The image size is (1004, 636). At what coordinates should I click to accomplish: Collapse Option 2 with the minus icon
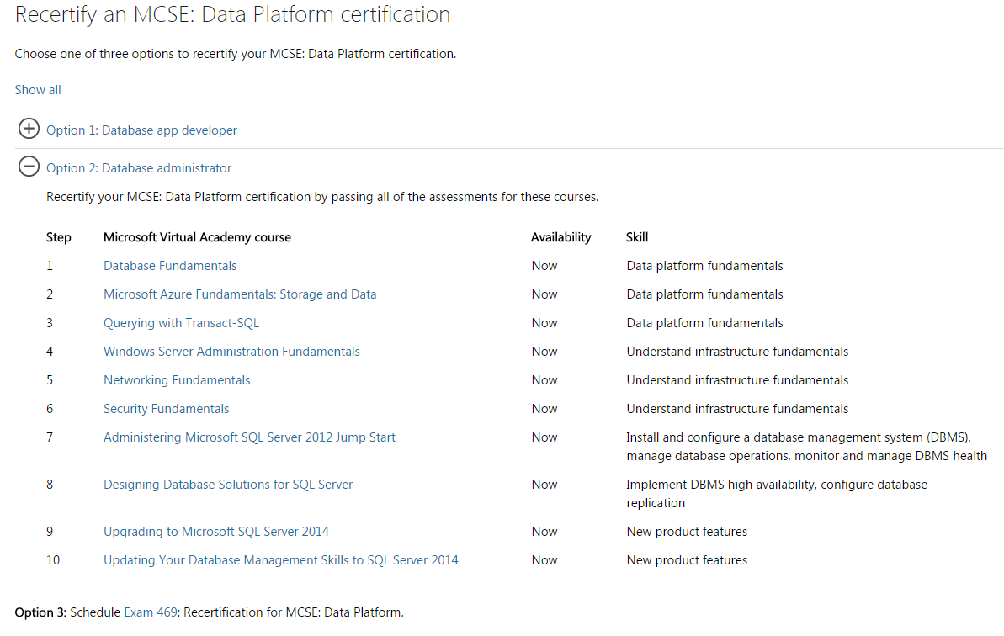coord(29,167)
